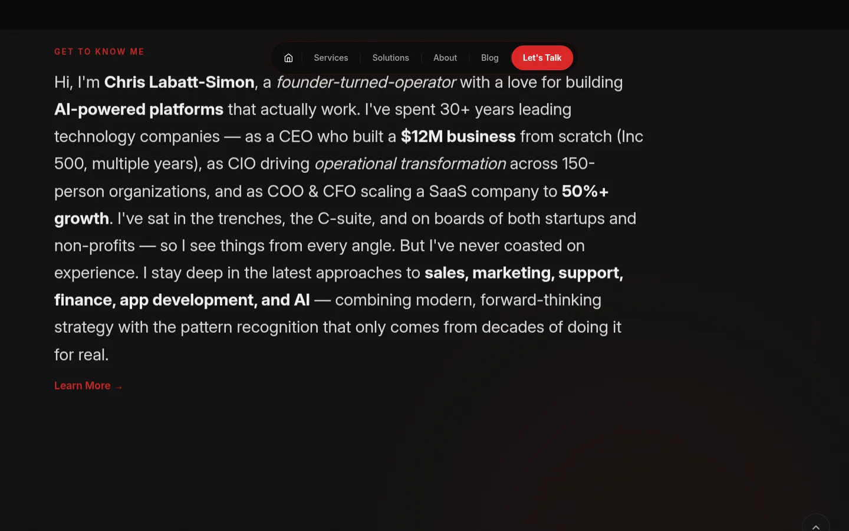Activate the circular back-to-top control
This screenshot has width=849, height=531.
816,525
